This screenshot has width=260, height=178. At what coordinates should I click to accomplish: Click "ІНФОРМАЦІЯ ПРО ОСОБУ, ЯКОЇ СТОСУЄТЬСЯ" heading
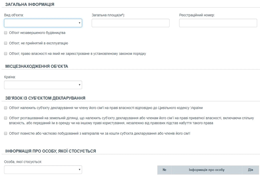[50, 151]
